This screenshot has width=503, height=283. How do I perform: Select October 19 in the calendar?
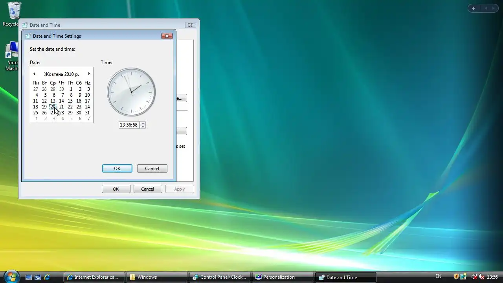point(44,107)
